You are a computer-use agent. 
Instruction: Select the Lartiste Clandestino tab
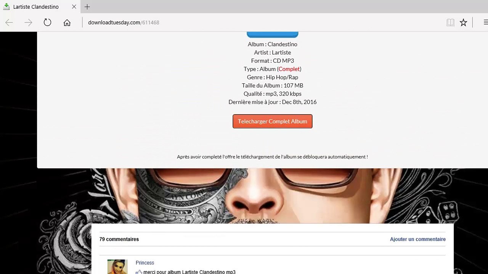40,7
